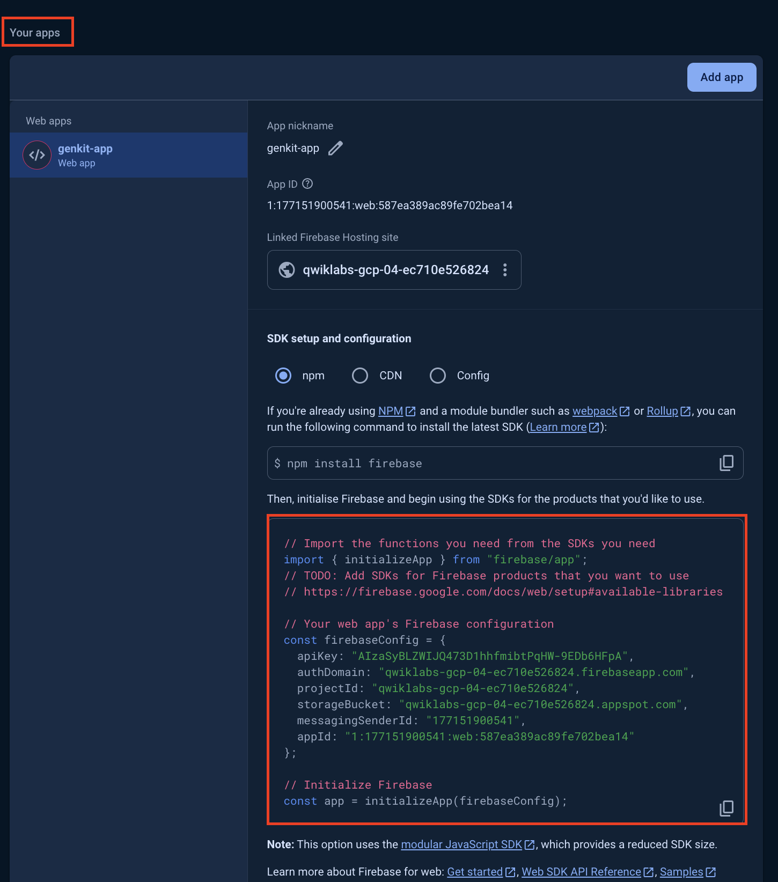
Task: Click the globe icon of hosting site
Action: coord(287,270)
